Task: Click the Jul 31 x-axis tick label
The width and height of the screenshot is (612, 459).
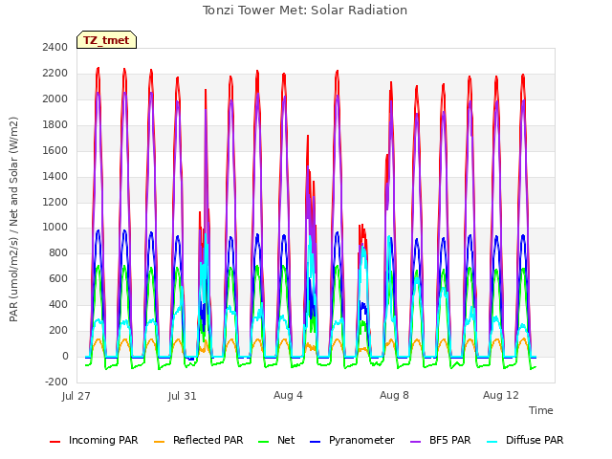Action: 183,396
